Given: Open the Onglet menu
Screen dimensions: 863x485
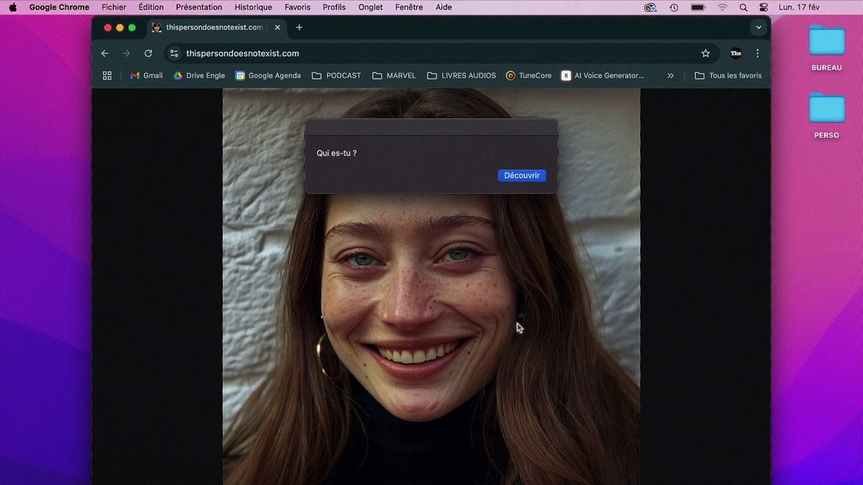Looking at the screenshot, I should pyautogui.click(x=370, y=7).
